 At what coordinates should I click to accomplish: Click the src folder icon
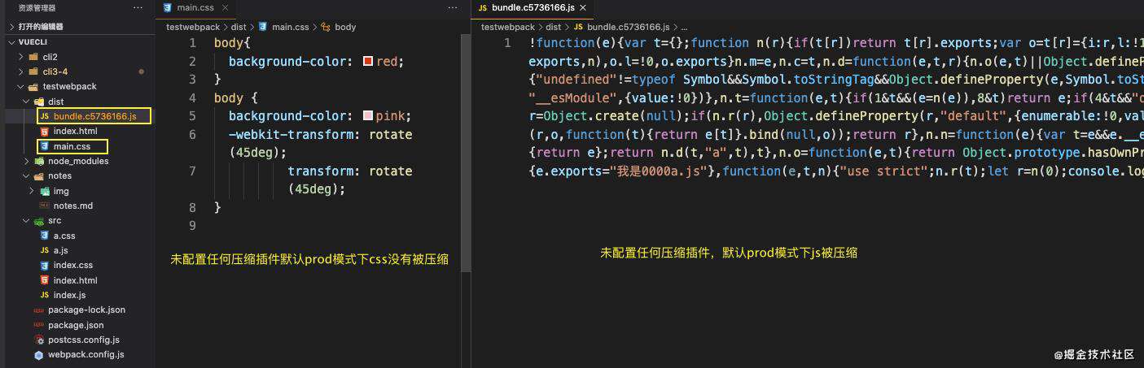[39, 220]
